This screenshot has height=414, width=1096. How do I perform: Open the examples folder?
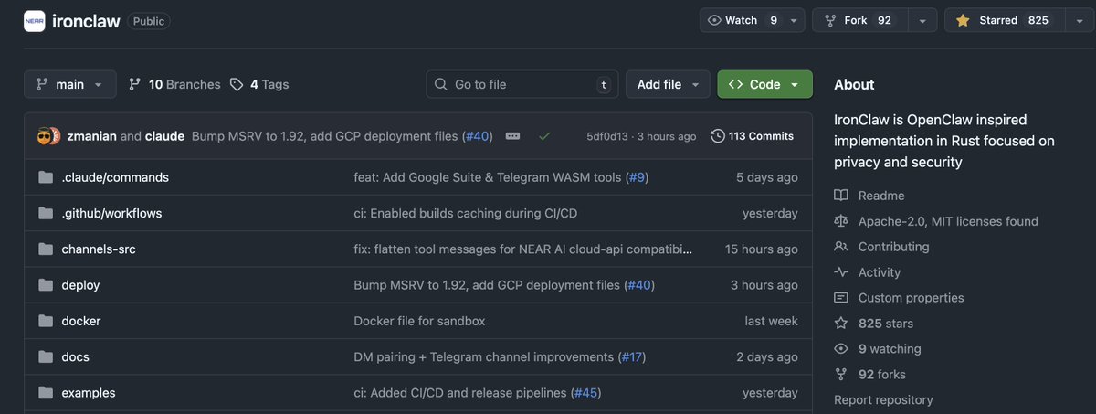[x=89, y=393]
